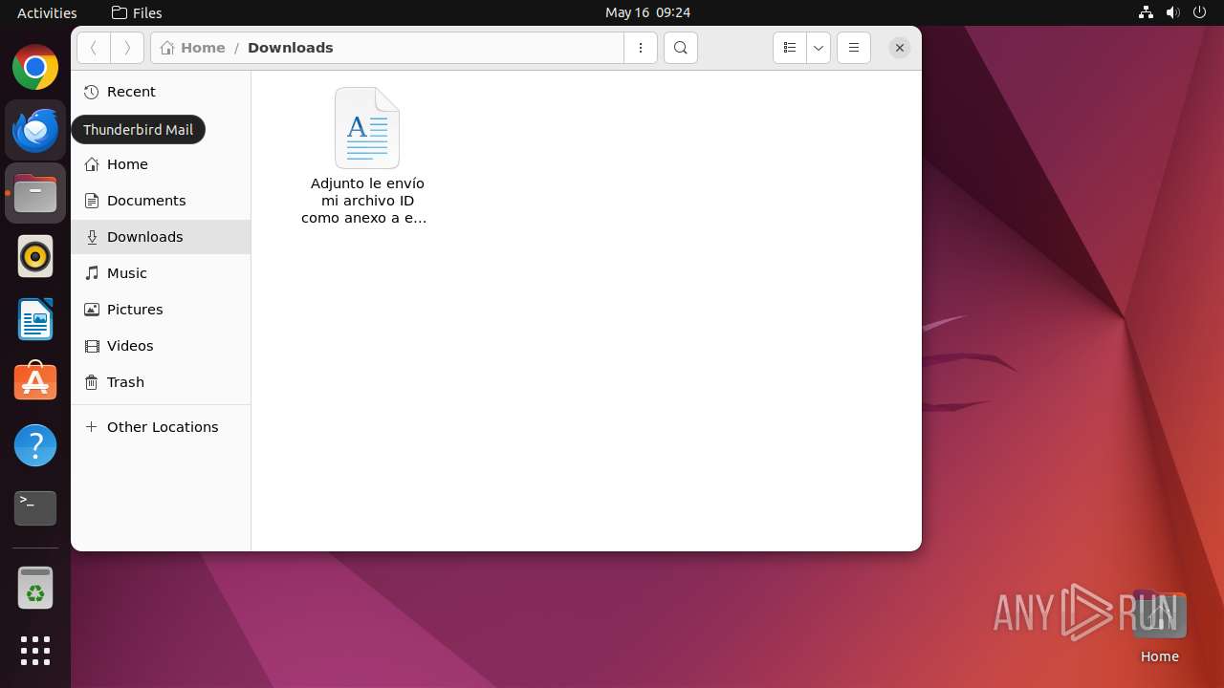Open the power system menu icon

1200,12
